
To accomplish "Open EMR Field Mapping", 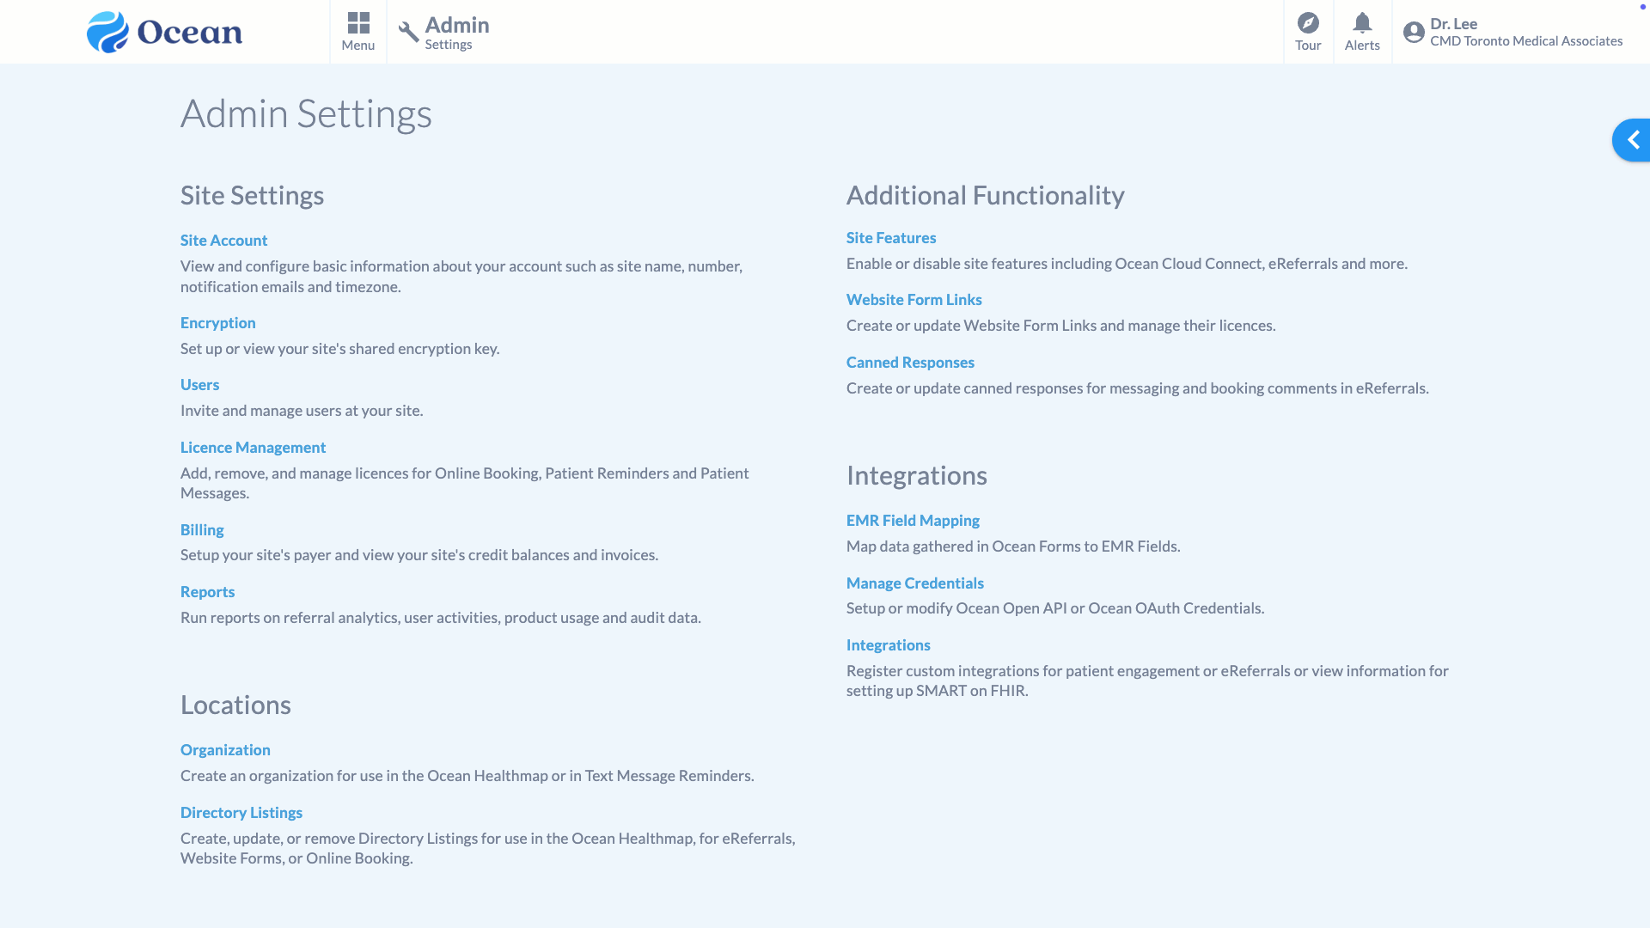I will click(x=913, y=521).
